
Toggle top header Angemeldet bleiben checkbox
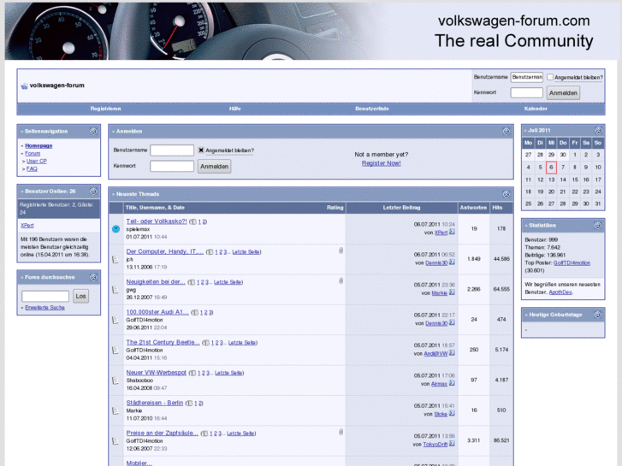pos(550,77)
